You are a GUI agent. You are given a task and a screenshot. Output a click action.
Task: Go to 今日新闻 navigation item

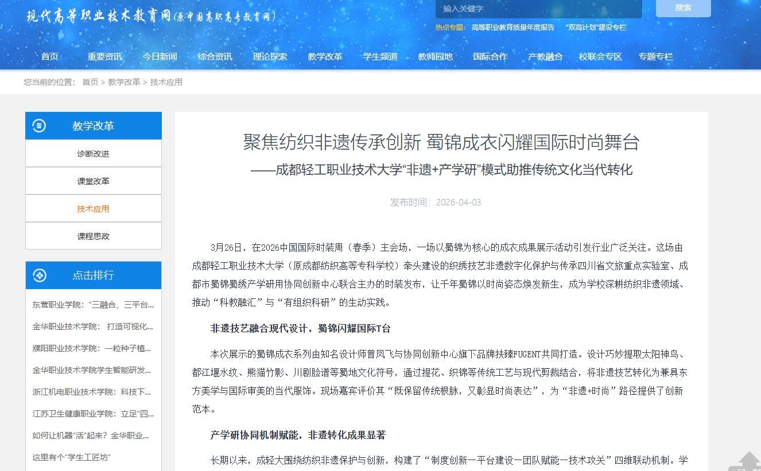pos(160,56)
